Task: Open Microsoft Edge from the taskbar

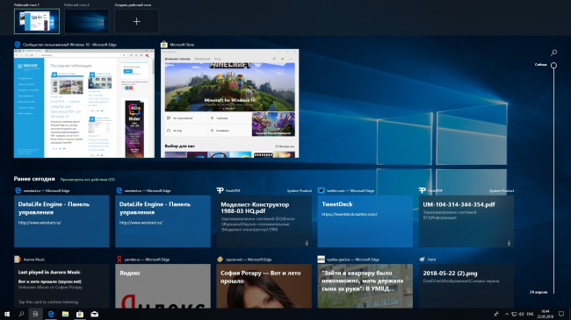Action: [51, 314]
